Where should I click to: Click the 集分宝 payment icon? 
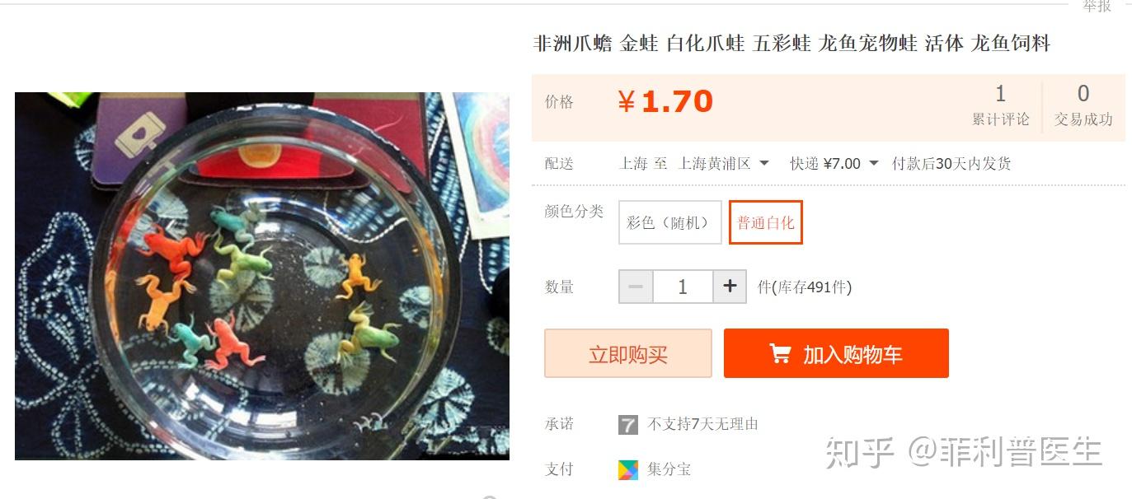coord(628,470)
